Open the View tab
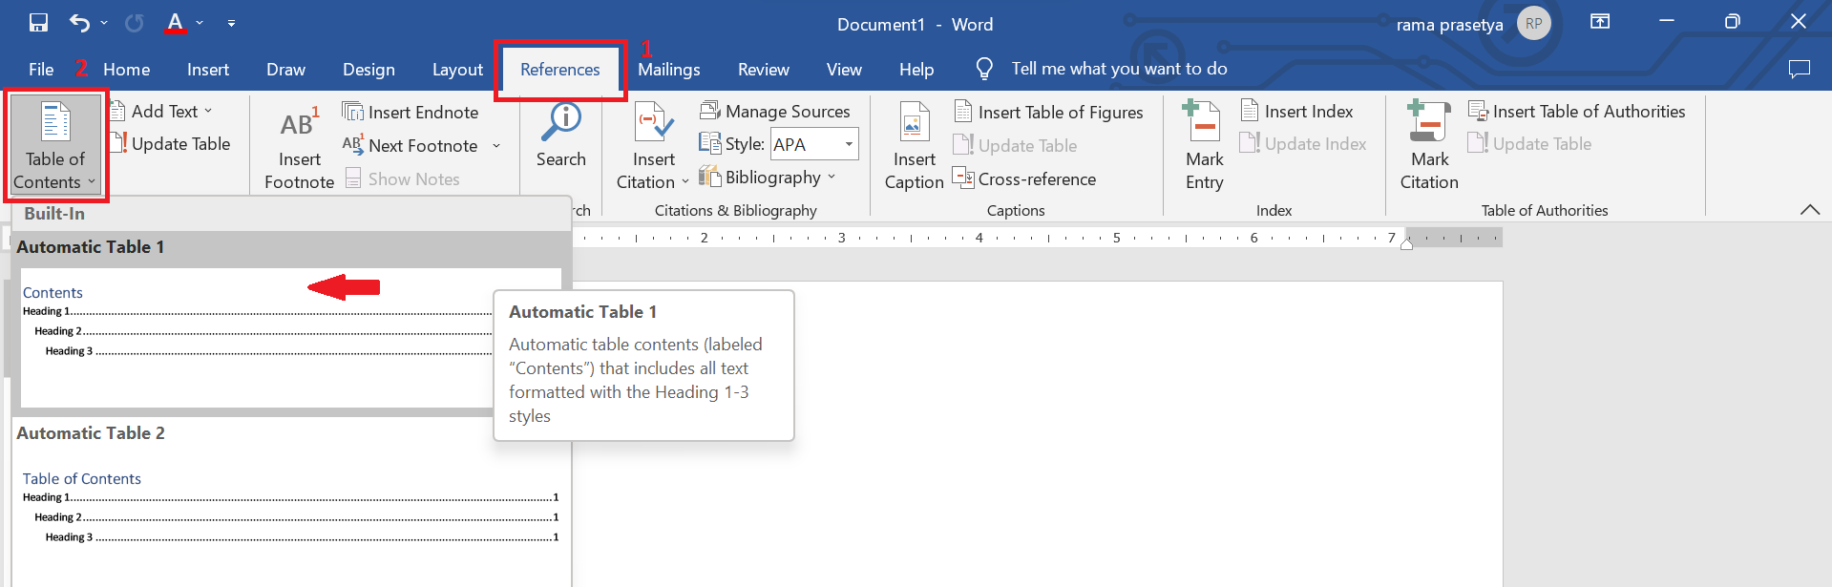This screenshot has width=1832, height=587. click(844, 70)
